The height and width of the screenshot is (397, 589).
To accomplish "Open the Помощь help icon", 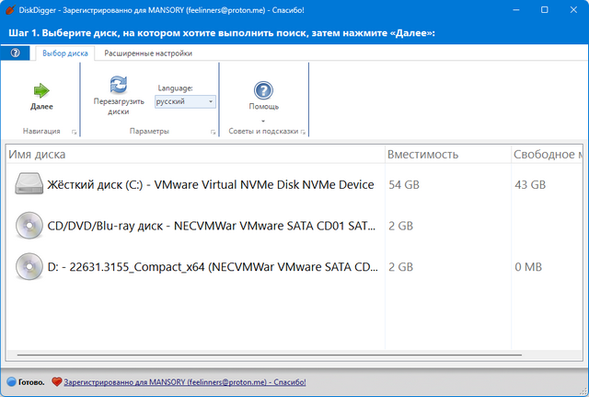I will point(263,90).
